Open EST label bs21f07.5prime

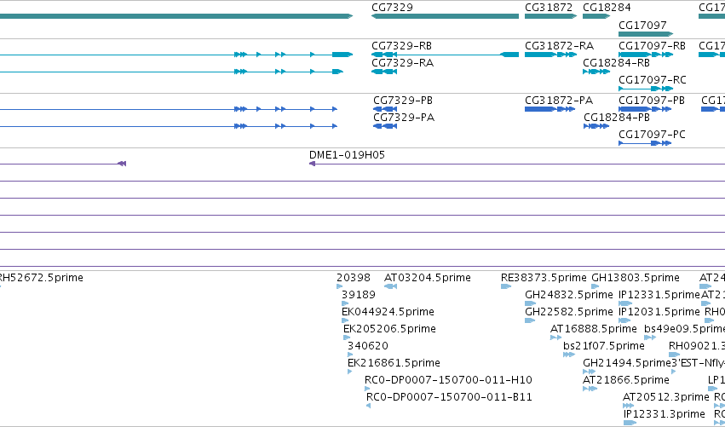click(603, 346)
